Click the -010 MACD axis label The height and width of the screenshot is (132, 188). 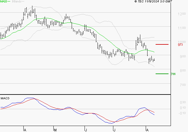pyautogui.click(x=182, y=113)
